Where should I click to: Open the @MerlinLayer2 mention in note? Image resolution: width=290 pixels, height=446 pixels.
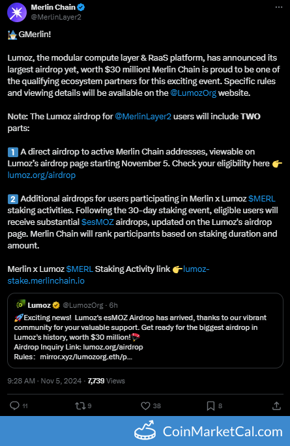click(143, 116)
